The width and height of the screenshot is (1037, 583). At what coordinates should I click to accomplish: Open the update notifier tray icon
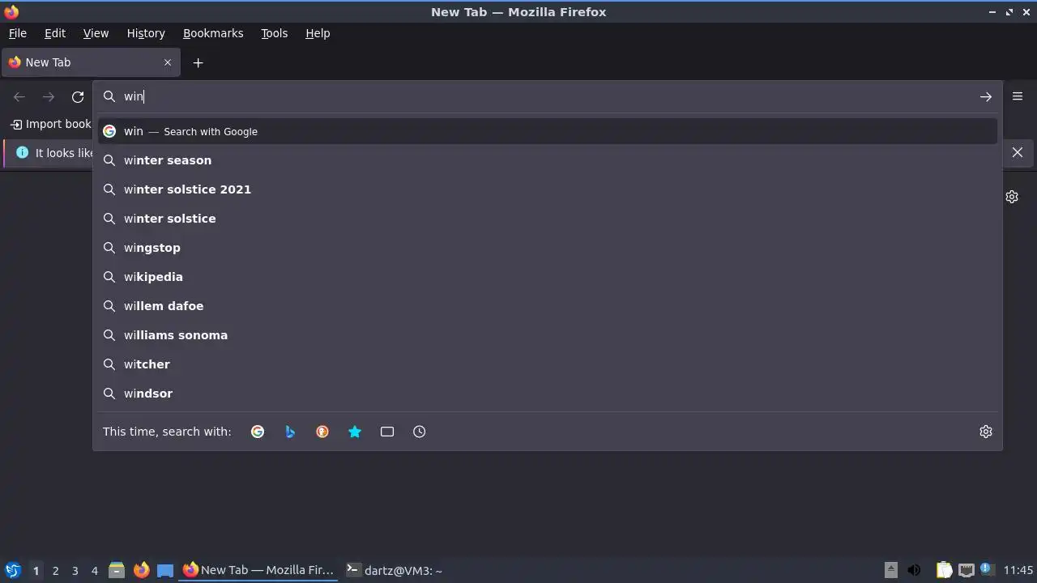point(987,570)
